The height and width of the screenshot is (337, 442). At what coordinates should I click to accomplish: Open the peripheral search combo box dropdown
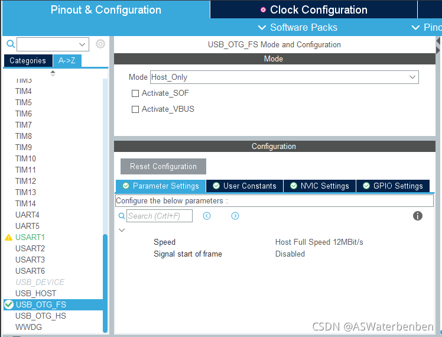(53, 44)
